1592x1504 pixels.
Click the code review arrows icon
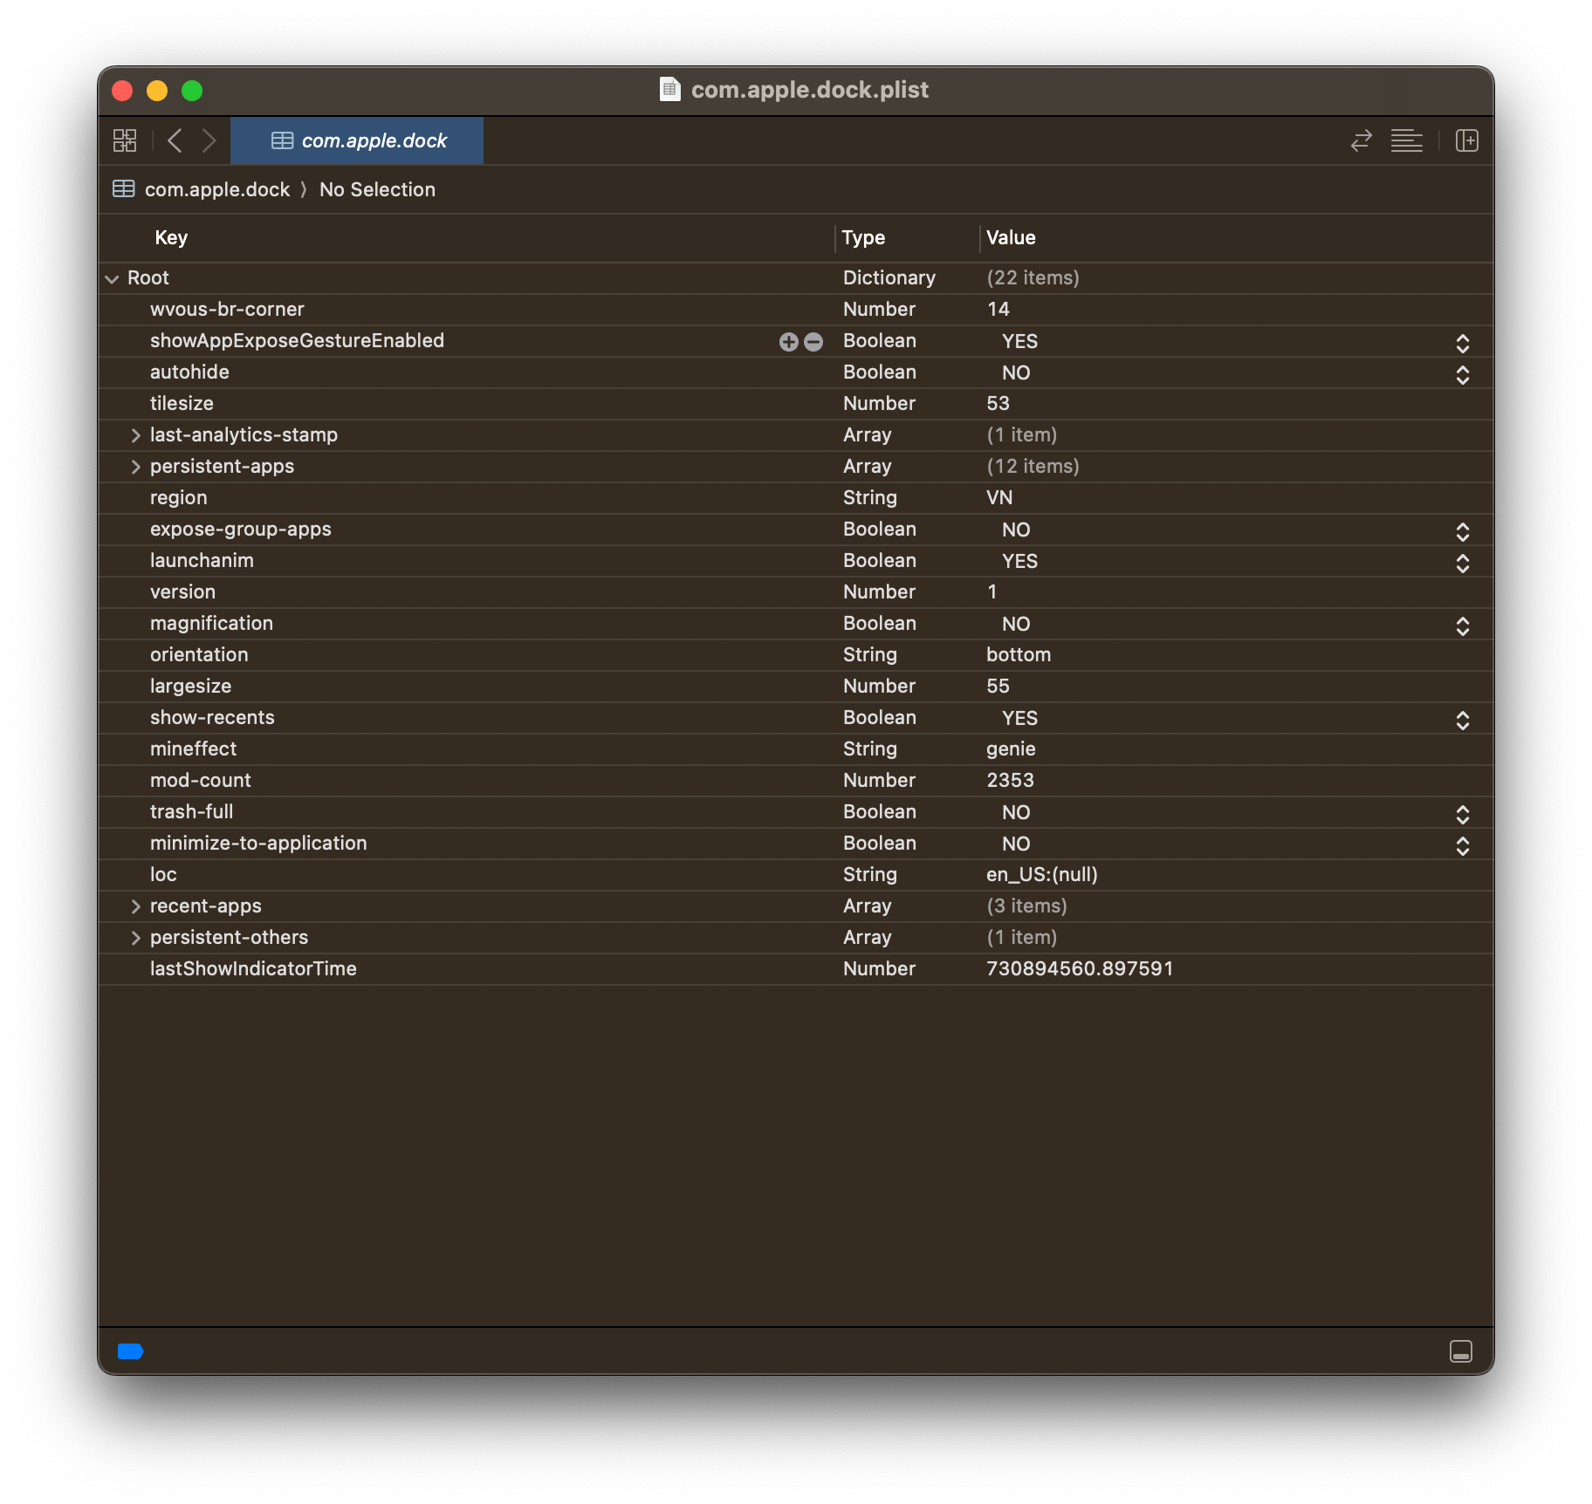click(x=1361, y=140)
